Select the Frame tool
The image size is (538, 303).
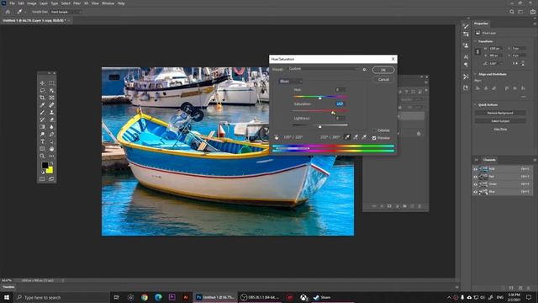click(x=51, y=98)
